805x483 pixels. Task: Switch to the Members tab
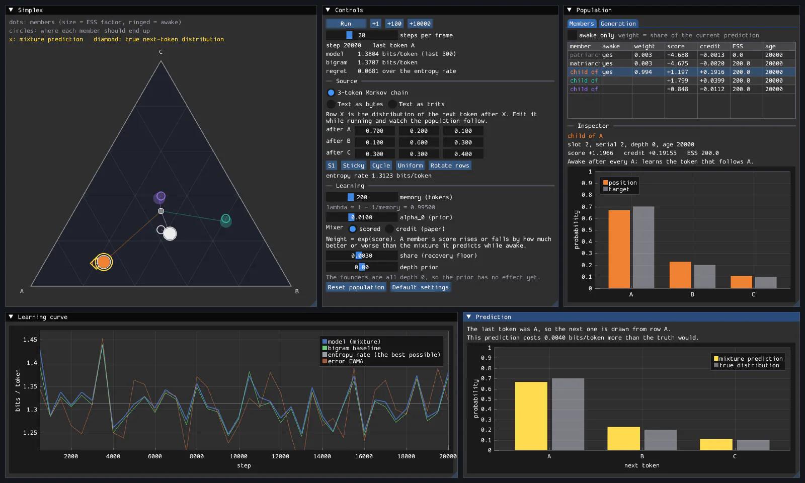pos(582,24)
